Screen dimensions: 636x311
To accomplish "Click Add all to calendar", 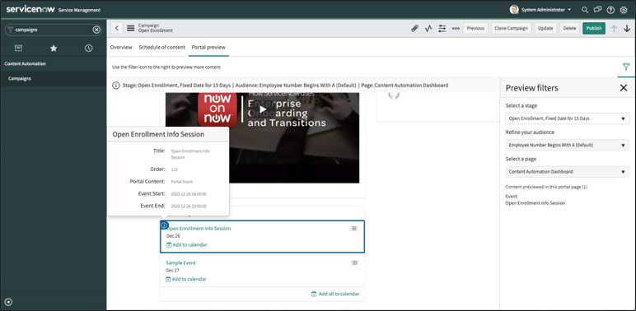I will [x=335, y=294].
